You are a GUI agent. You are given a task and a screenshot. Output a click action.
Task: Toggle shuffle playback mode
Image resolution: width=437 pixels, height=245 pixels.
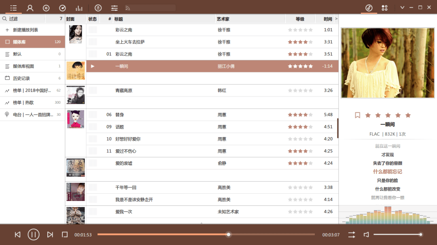[351, 234]
